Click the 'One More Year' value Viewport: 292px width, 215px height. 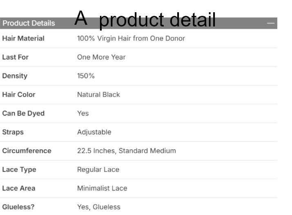point(101,57)
